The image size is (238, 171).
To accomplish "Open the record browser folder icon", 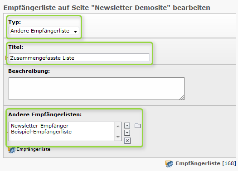I will coord(137,126).
